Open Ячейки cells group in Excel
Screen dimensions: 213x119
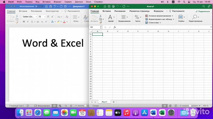click(x=181, y=18)
